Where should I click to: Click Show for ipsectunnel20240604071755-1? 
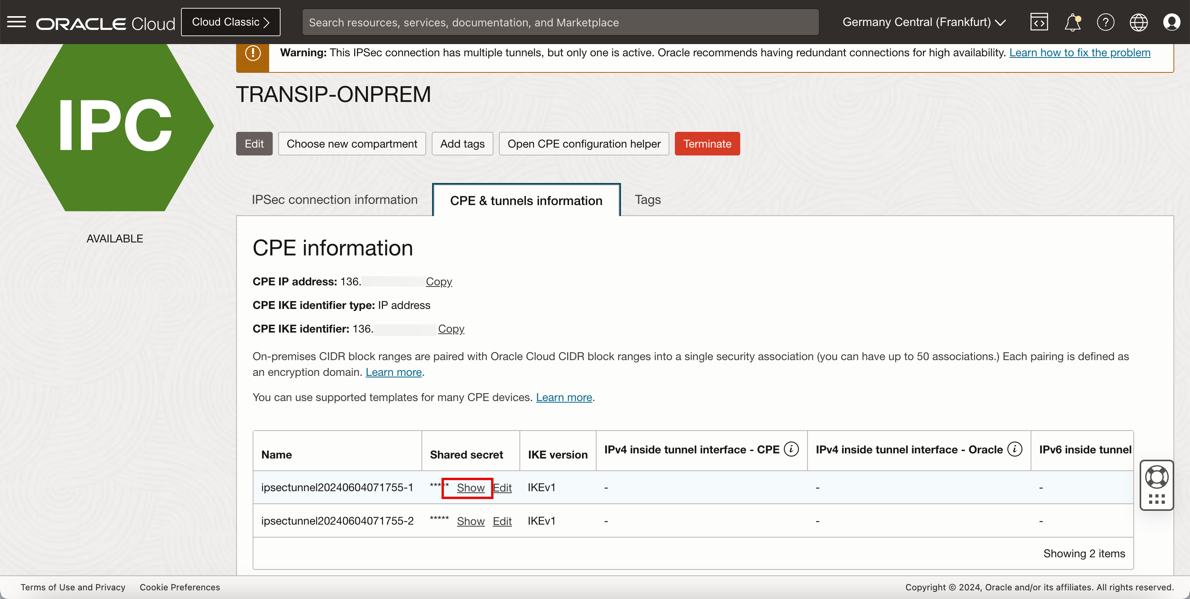pos(470,488)
